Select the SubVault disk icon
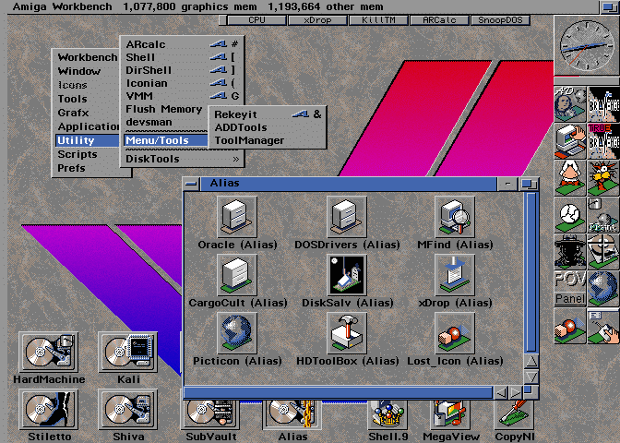The height and width of the screenshot is (443, 620). (x=210, y=414)
